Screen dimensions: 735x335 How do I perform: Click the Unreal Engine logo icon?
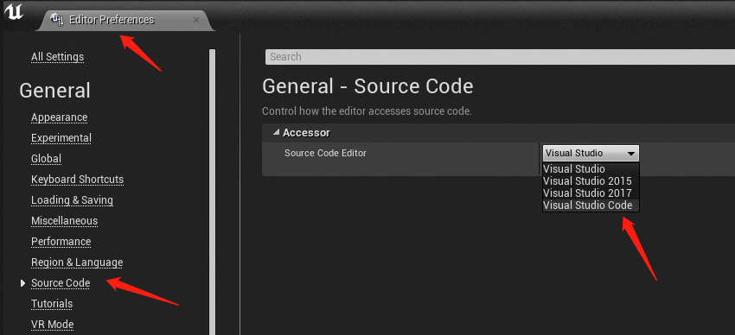pos(14,12)
